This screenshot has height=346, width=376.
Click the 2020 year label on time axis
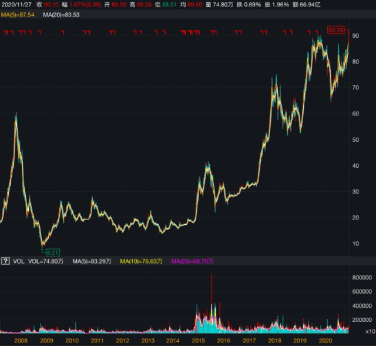[325, 341]
